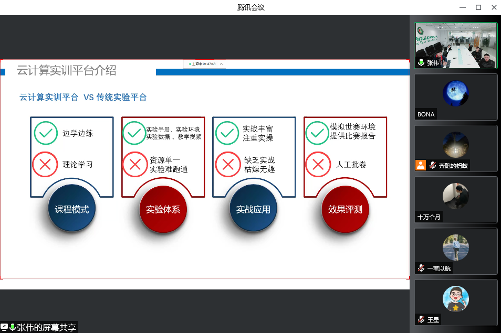
Task: Select the 十万个月 participant tile
Action: click(x=455, y=199)
